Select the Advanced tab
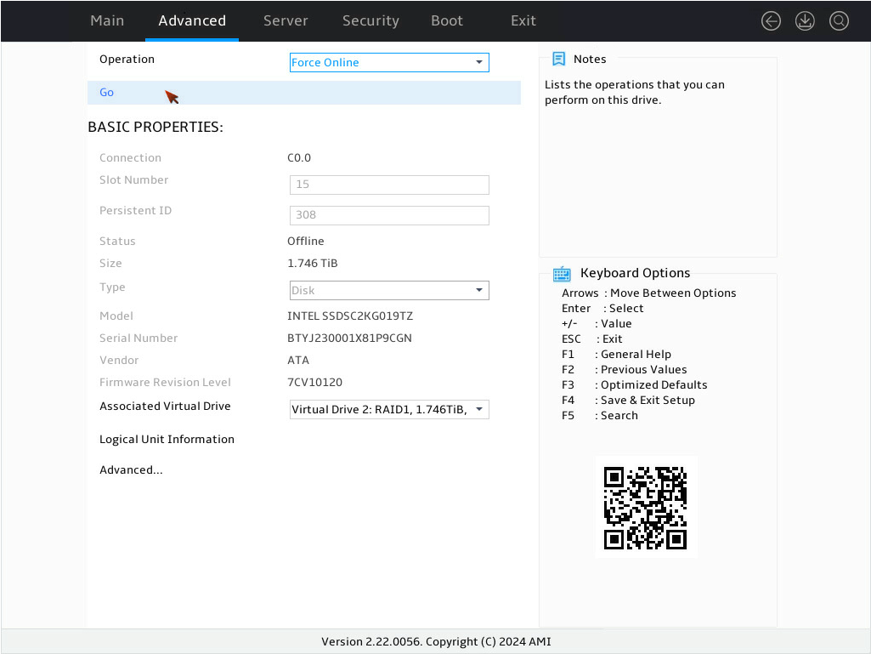871x654 pixels. (192, 20)
